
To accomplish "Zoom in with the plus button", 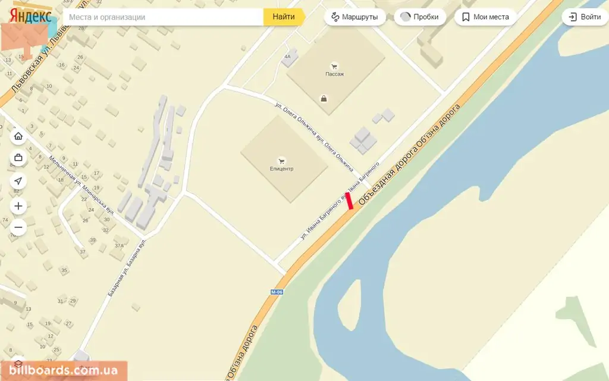I will [x=18, y=206].
